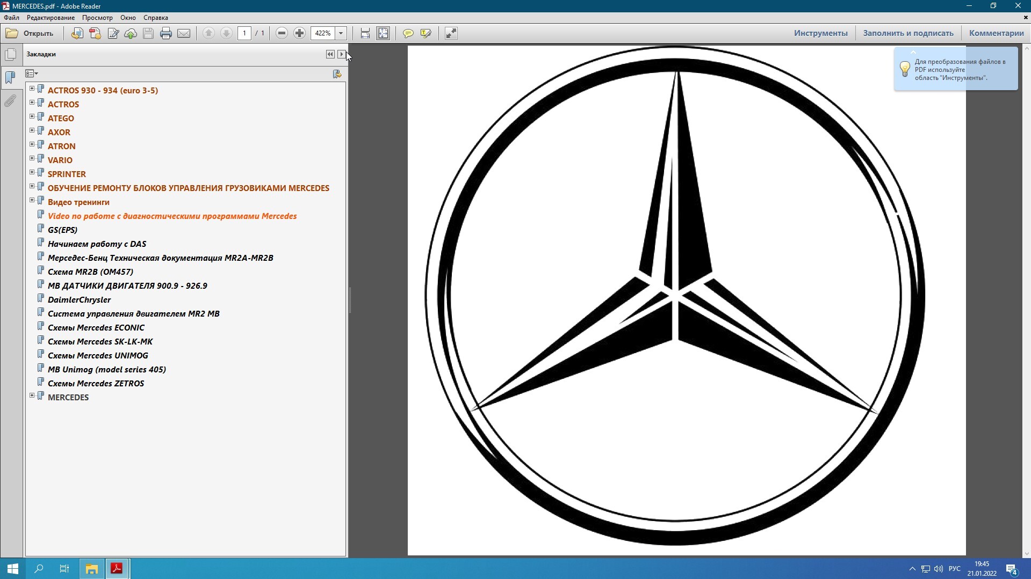Expand the ACTROS 930 - 934 bookmark
Image resolution: width=1031 pixels, height=579 pixels.
point(32,89)
